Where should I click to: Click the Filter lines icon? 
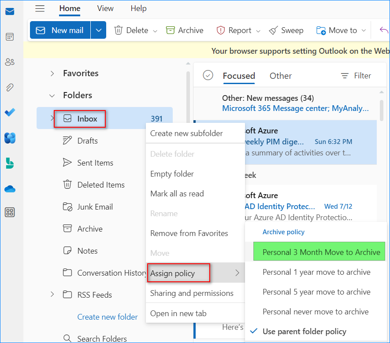[345, 76]
